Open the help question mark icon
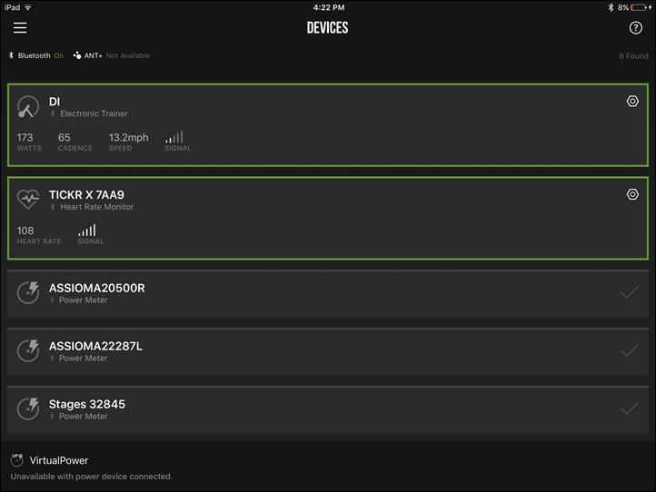Image resolution: width=656 pixels, height=492 pixels. coord(635,28)
